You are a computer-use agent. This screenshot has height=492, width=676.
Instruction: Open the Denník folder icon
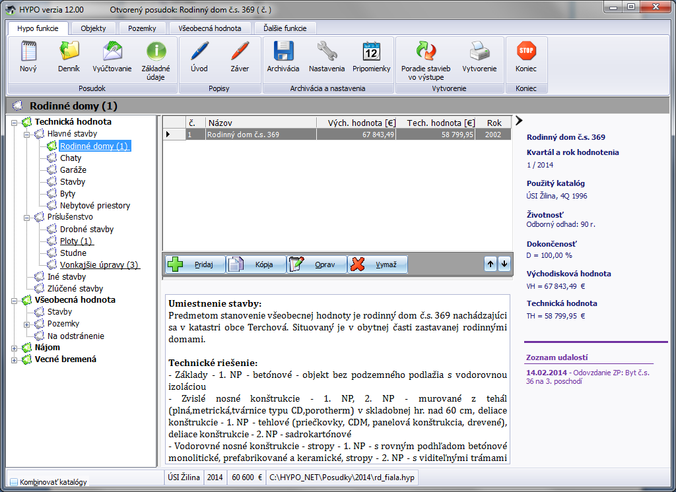[69, 51]
